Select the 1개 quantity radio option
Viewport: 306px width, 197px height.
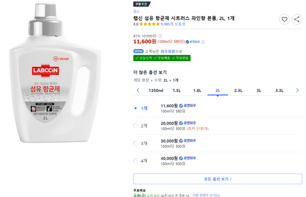[x=136, y=108]
